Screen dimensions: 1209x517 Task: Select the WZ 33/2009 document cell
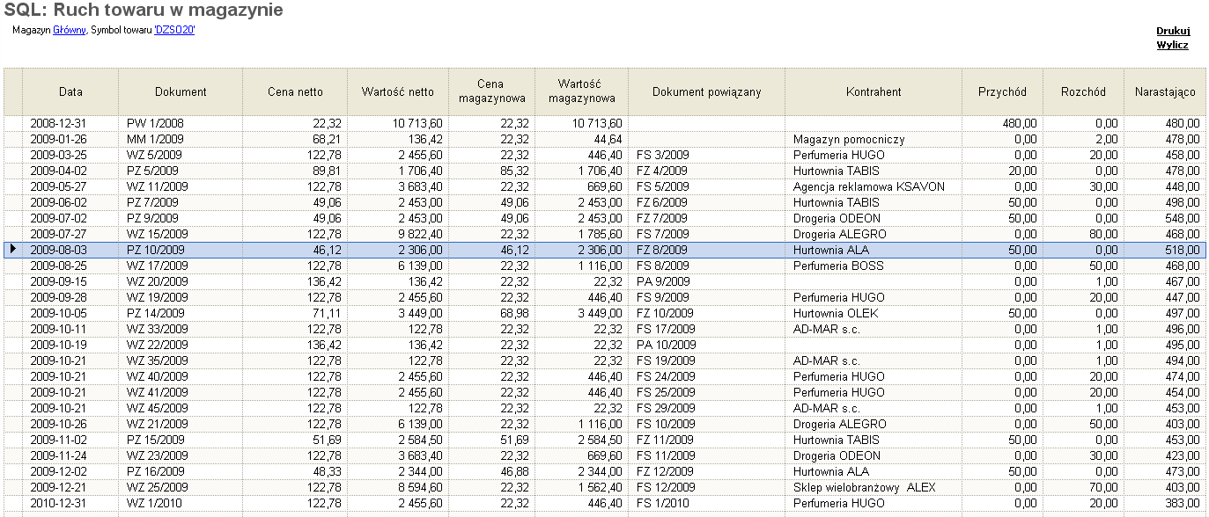pyautogui.click(x=181, y=329)
